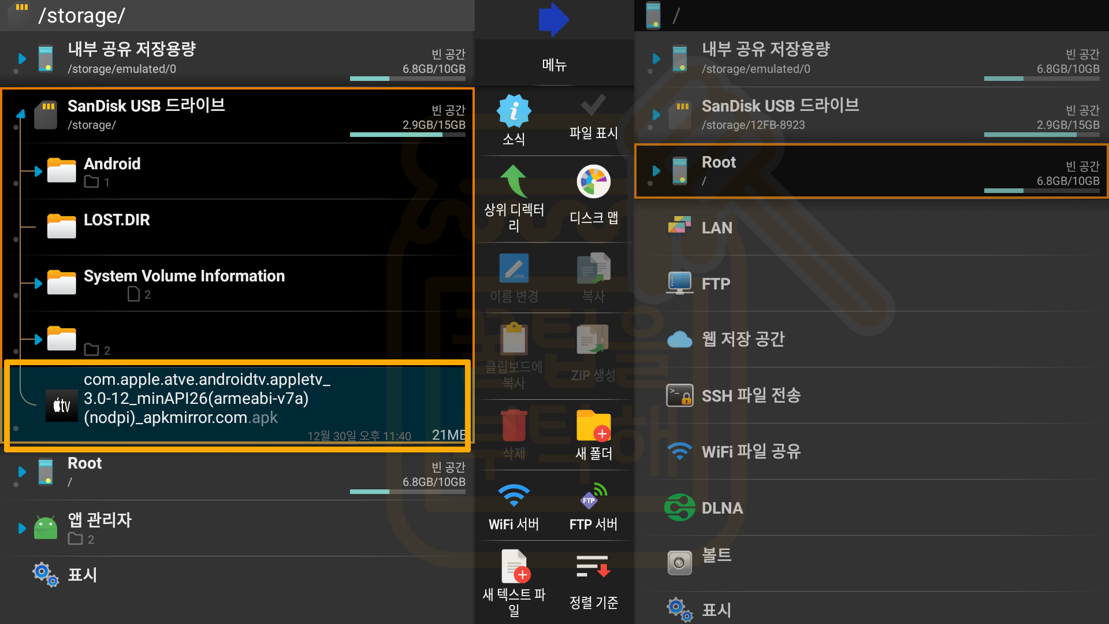Create a 새 텍스트 파일

[x=513, y=567]
